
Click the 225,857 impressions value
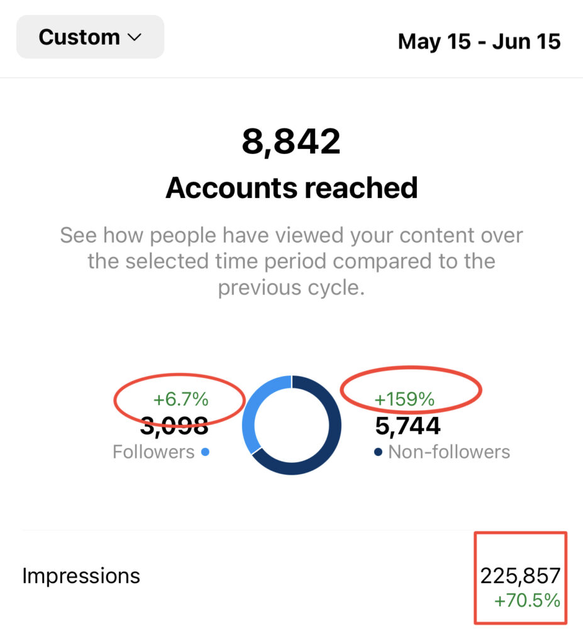tap(520, 576)
